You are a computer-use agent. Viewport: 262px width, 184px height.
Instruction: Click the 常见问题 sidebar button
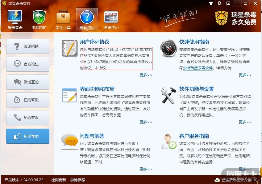point(28,46)
